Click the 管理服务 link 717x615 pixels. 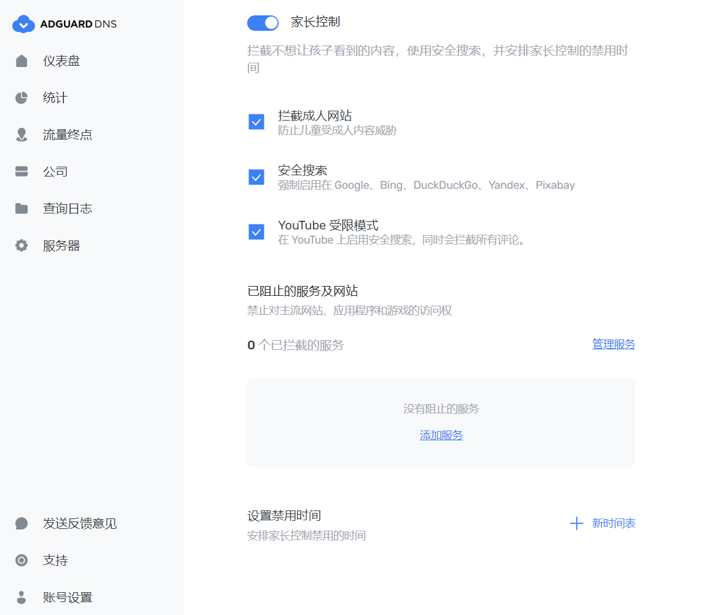[614, 344]
